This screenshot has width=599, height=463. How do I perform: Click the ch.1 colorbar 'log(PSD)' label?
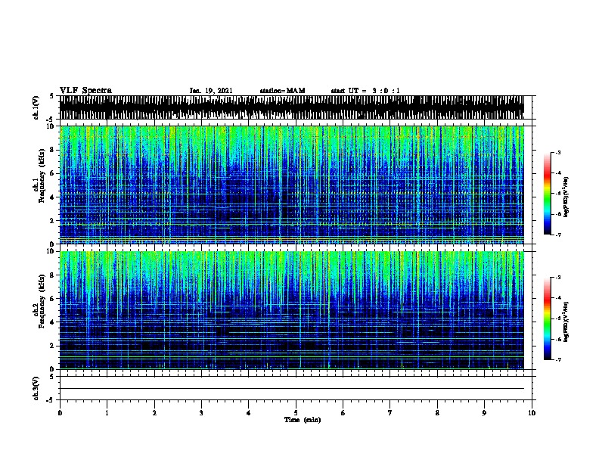(x=566, y=197)
